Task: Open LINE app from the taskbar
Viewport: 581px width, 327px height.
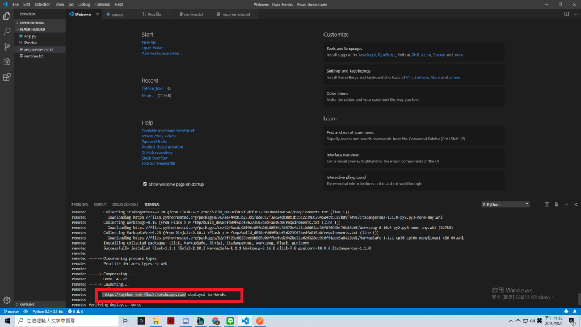Action: [x=230, y=321]
